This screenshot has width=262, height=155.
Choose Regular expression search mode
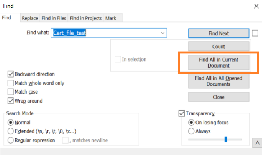pyautogui.click(x=11, y=140)
